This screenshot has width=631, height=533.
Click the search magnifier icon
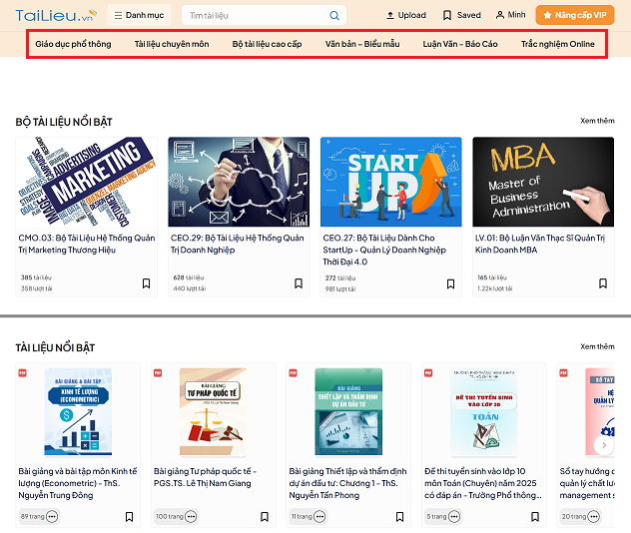tap(334, 15)
